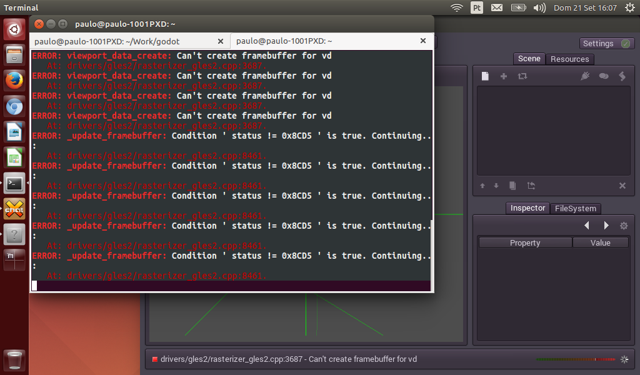
Task: Delete node X icon in Scene panel
Action: coord(622,186)
